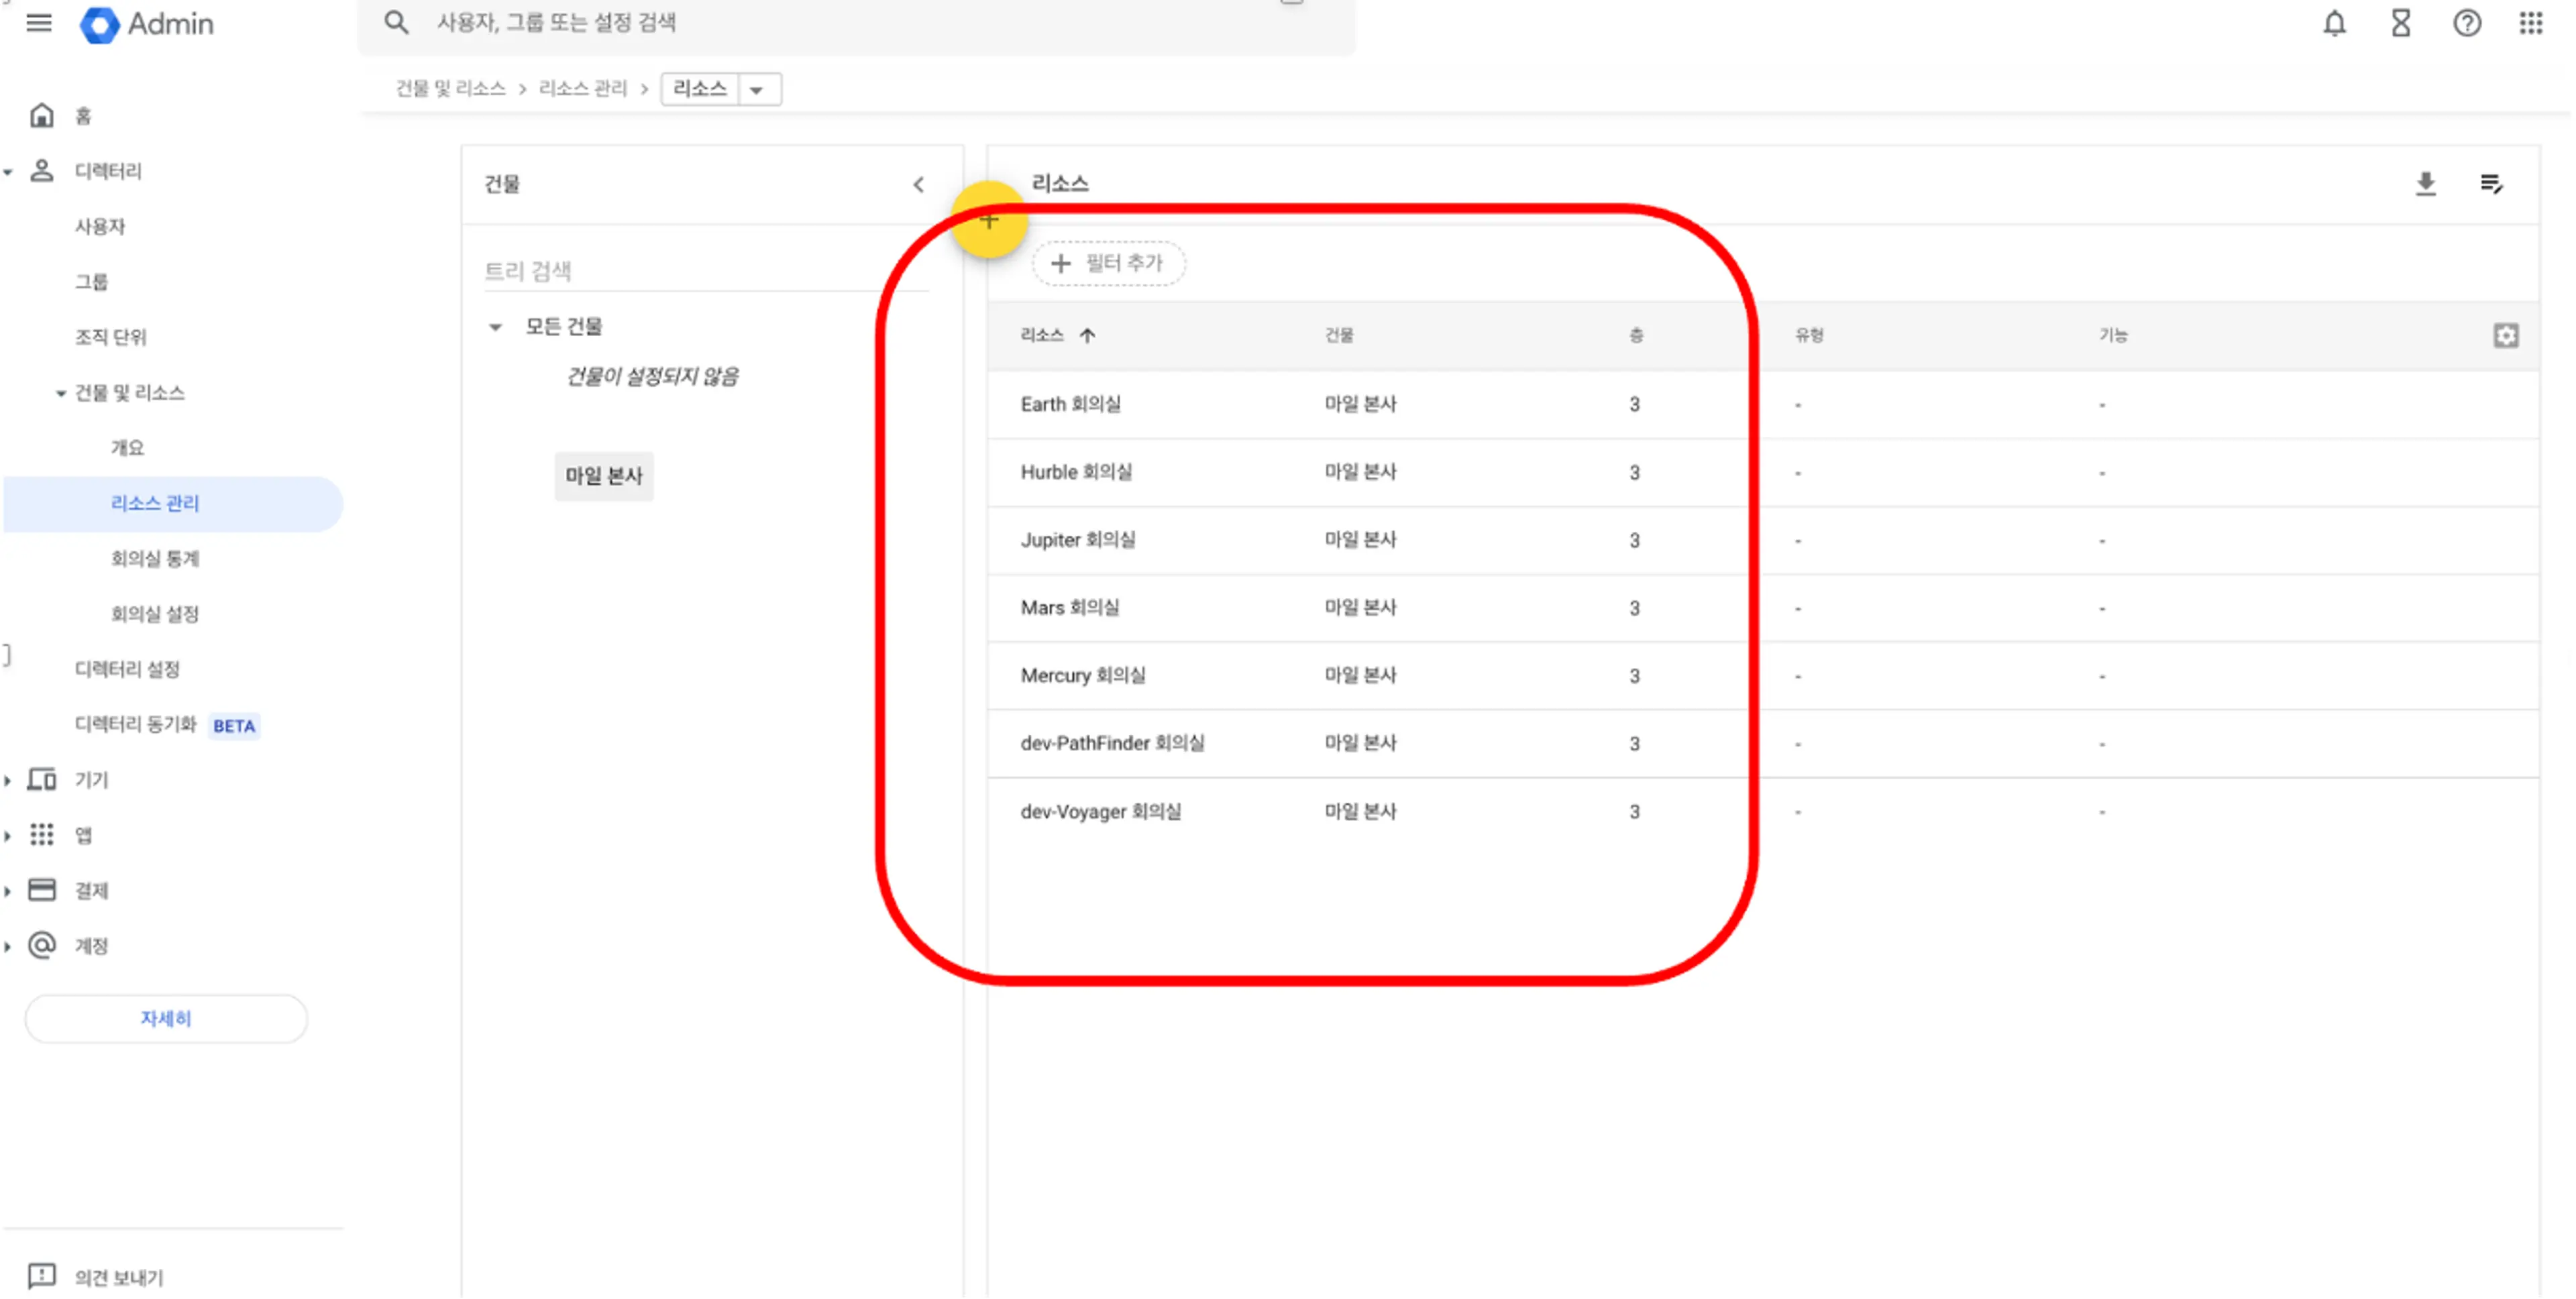
Task: Click the devices icon in sidebar
Action: pyautogui.click(x=42, y=780)
